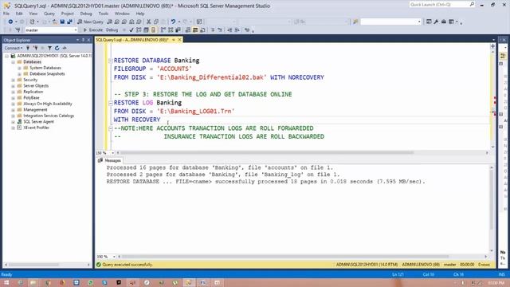Collapse the Databases folder node
Screen dimensions: 510x287
pos(14,62)
